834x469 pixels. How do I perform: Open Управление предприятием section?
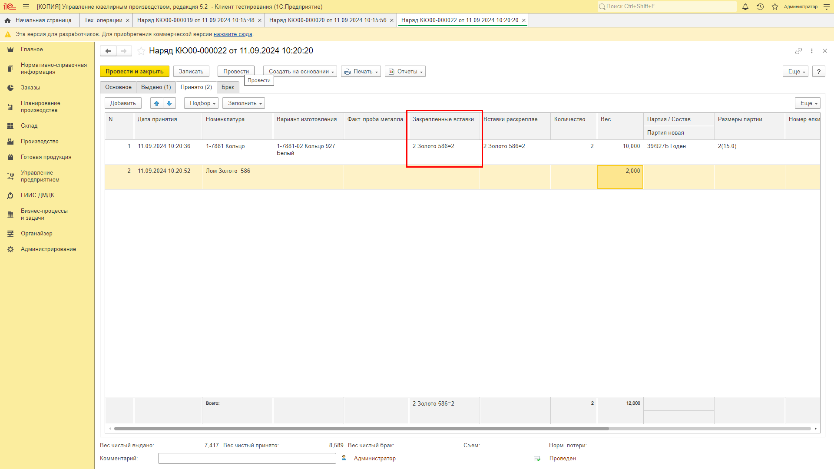40,176
